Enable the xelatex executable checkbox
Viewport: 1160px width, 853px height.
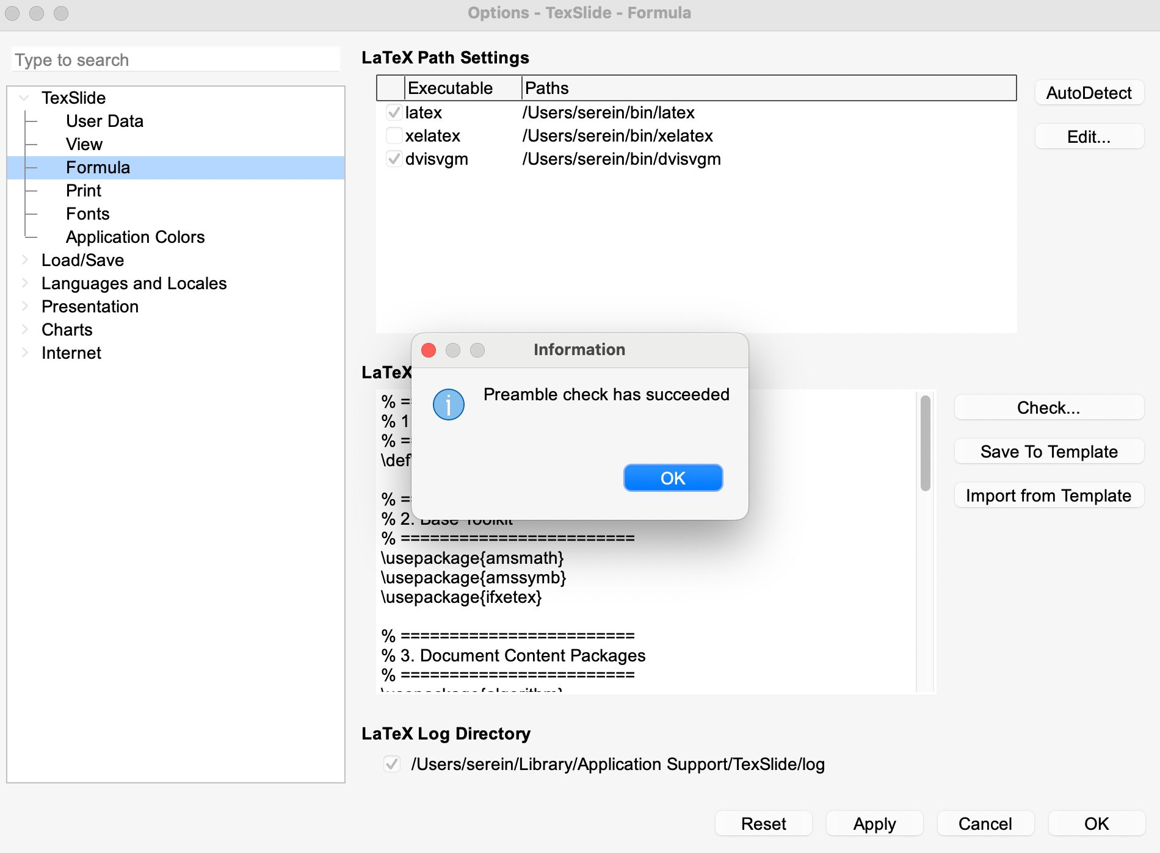(394, 135)
